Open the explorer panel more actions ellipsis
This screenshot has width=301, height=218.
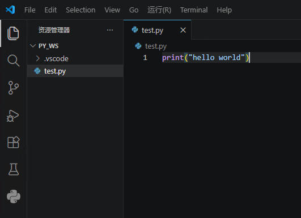(110, 30)
